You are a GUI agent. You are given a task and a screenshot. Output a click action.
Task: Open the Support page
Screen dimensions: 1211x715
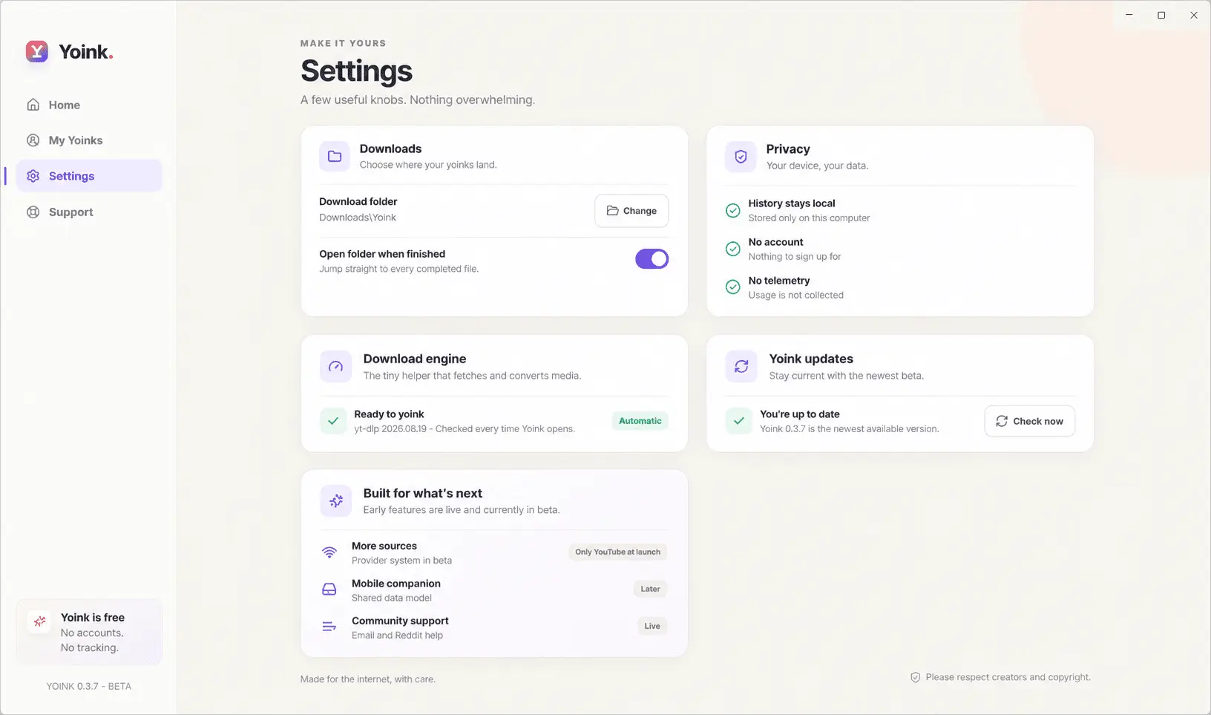click(89, 212)
